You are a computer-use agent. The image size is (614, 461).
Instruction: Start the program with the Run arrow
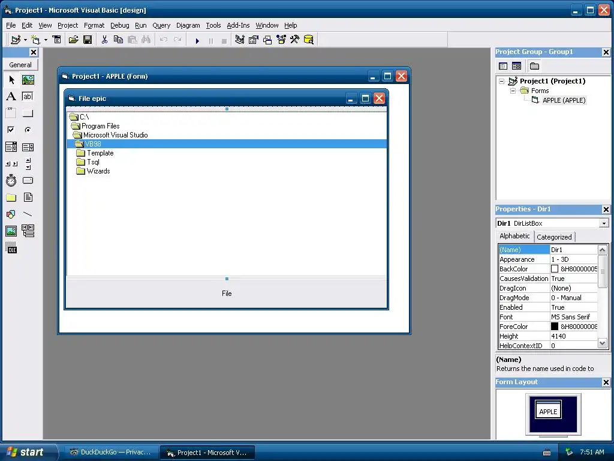(197, 41)
